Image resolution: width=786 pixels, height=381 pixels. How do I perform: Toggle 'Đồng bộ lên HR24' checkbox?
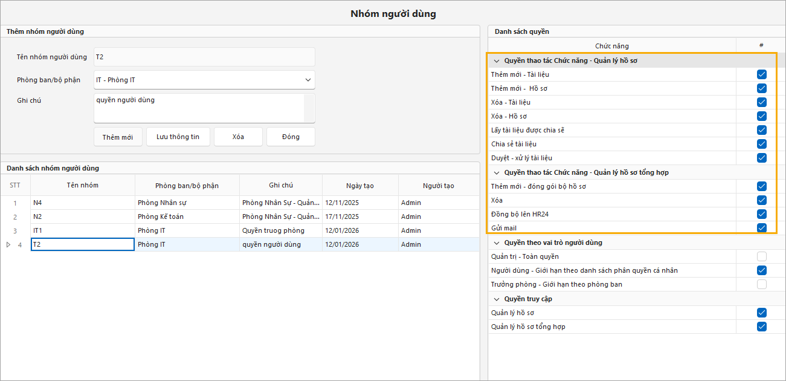(761, 214)
